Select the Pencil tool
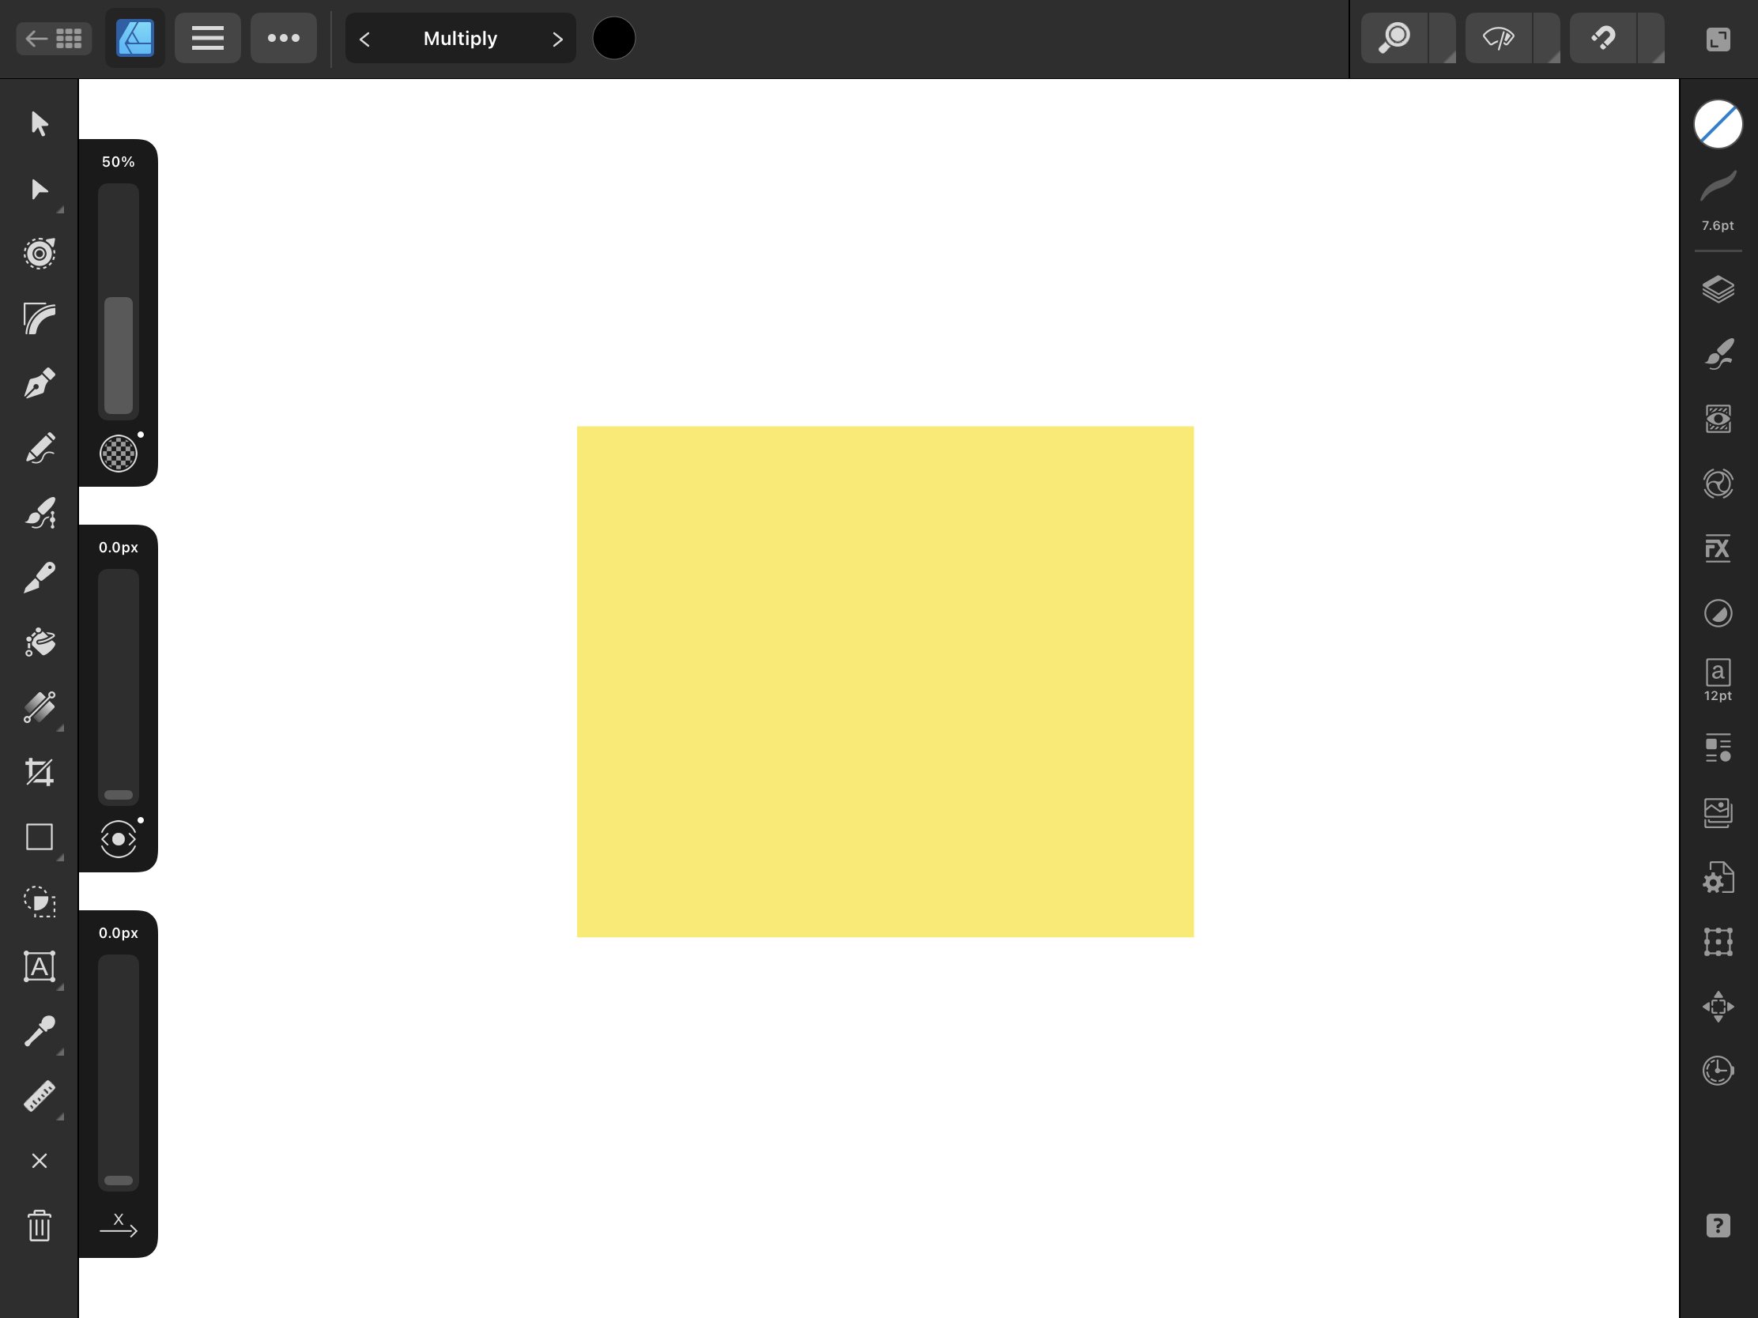 coord(39,448)
